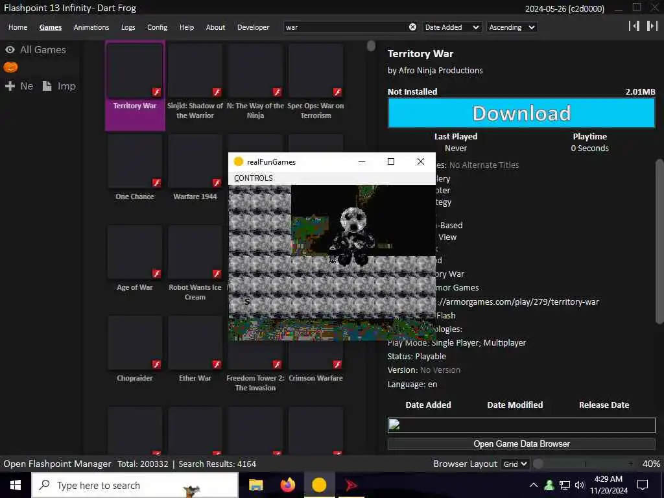Click the eye icon beside All Games
664x498 pixels.
pyautogui.click(x=10, y=49)
